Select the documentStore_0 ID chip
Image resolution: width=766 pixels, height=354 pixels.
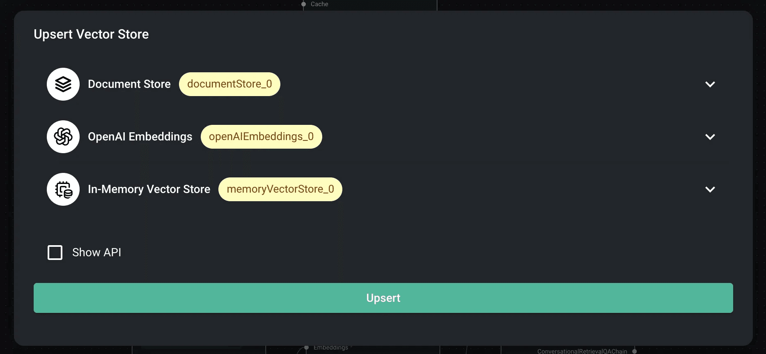tap(229, 84)
